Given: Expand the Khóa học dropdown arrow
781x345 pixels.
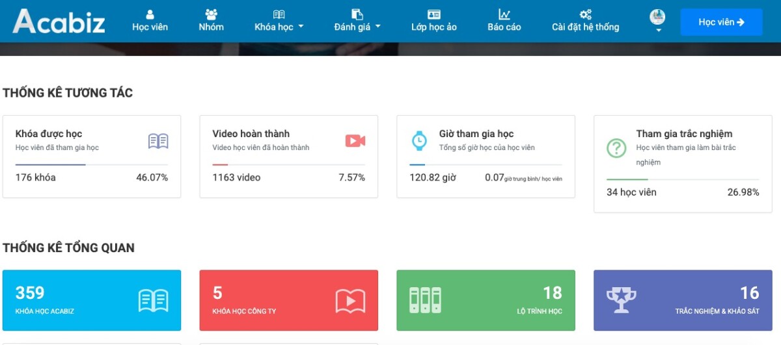Looking at the screenshot, I should pos(301,27).
